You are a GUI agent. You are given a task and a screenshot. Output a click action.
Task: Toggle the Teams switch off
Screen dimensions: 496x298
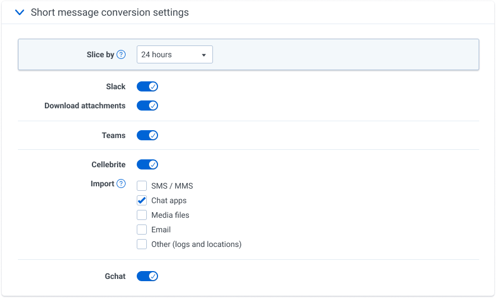tap(147, 135)
